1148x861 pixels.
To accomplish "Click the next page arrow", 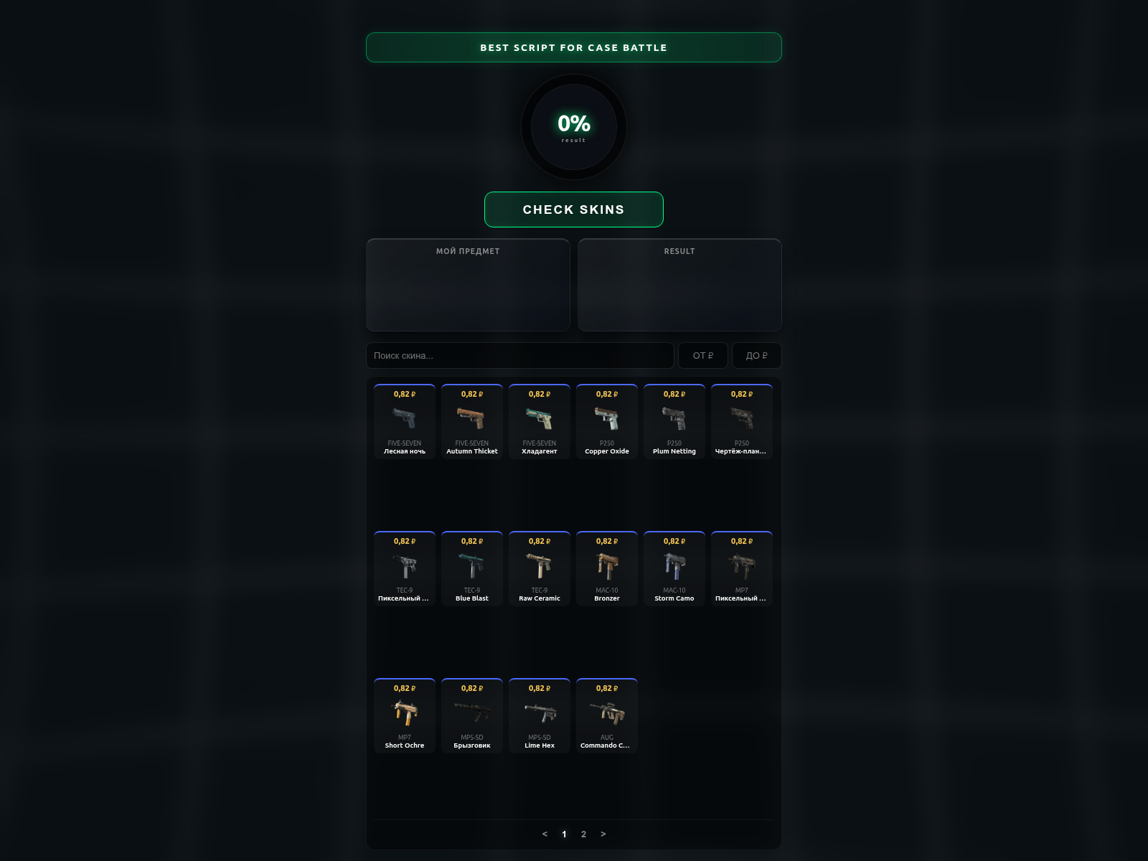I will coord(603,834).
